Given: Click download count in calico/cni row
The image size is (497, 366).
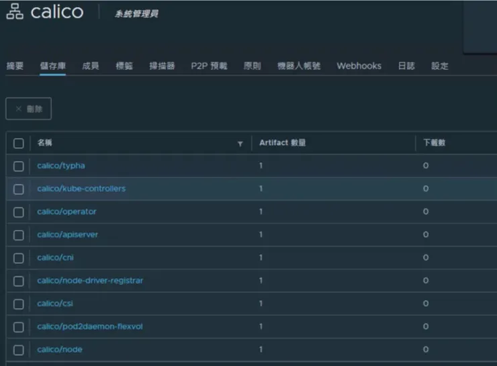Looking at the screenshot, I should pyautogui.click(x=426, y=257).
